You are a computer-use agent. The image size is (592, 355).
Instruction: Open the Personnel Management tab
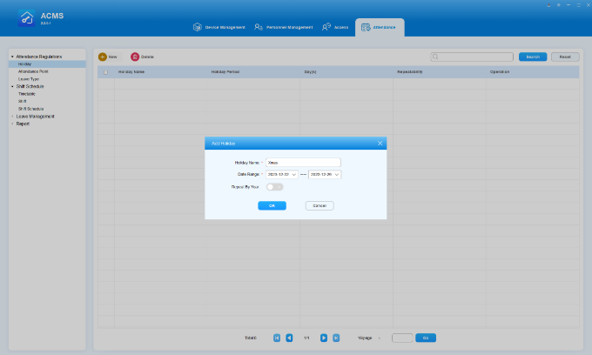click(x=284, y=28)
